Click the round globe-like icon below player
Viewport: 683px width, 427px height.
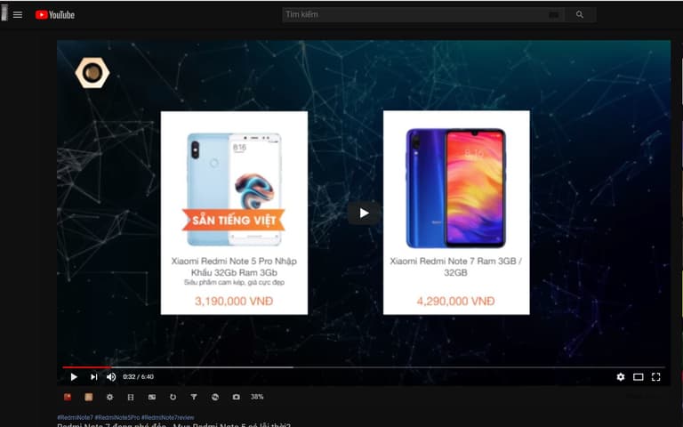click(214, 397)
